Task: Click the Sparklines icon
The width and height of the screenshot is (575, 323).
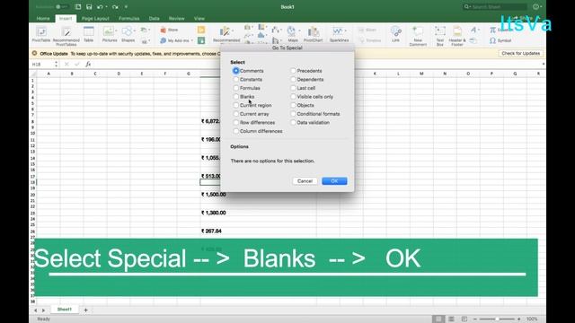Action: pyautogui.click(x=337, y=31)
